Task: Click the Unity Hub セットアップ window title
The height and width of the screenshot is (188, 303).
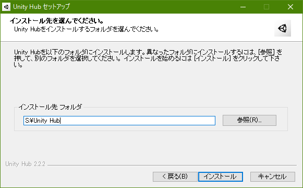Action: [41, 7]
